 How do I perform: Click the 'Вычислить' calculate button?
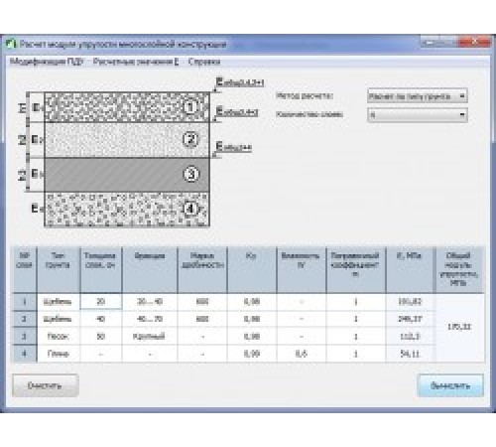(450, 385)
